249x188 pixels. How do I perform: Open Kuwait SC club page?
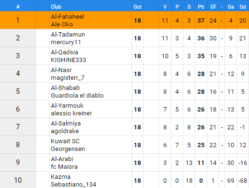[65, 141]
